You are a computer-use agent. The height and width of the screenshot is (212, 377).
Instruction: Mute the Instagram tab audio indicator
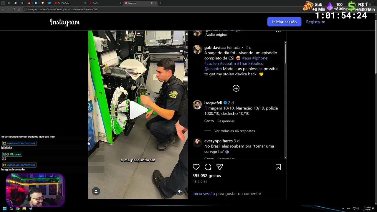pyautogui.click(x=152, y=3)
